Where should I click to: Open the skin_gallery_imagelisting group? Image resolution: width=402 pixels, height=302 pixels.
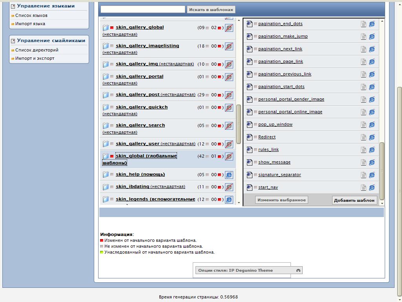148,46
